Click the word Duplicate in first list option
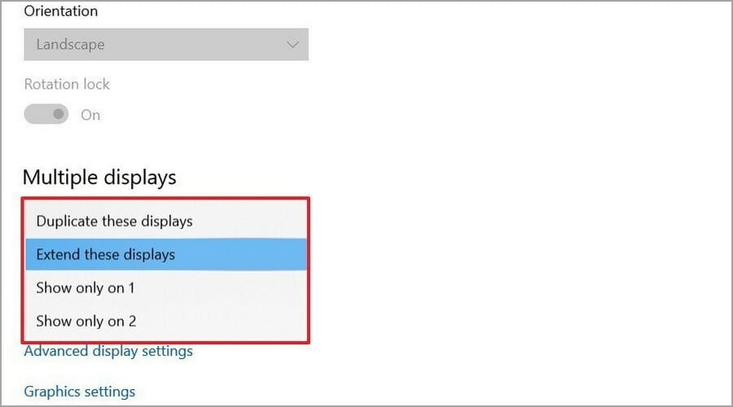 coord(68,221)
